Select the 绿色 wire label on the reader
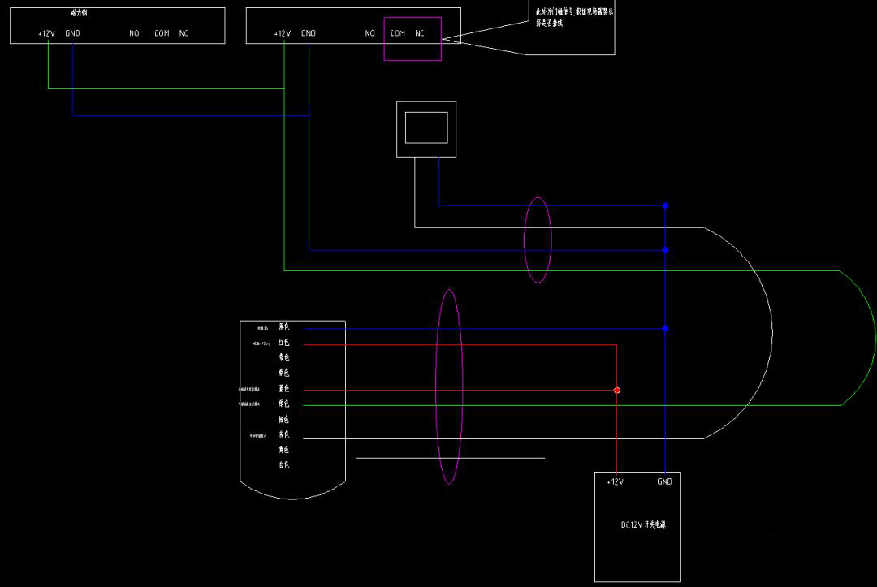 point(283,404)
